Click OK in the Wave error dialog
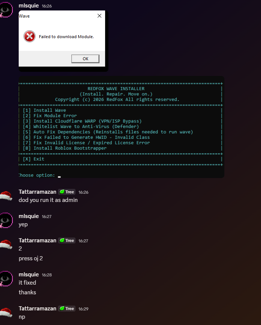The width and height of the screenshot is (261, 325). click(x=85, y=59)
